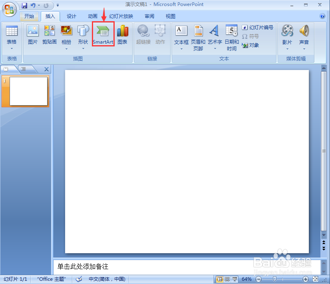The width and height of the screenshot is (330, 284).
Task: Click the 超链接 hyperlink button
Action: 143,35
